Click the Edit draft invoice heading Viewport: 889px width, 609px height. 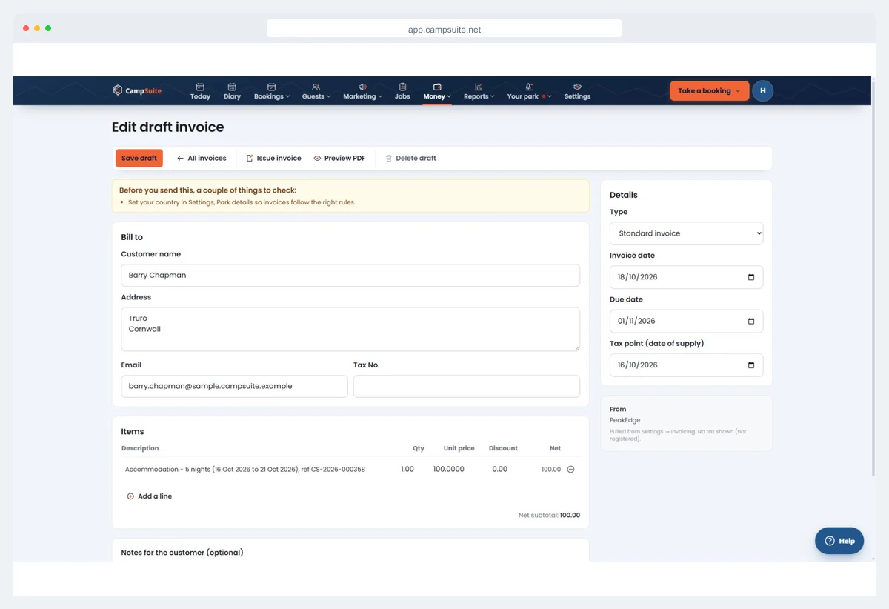(x=167, y=127)
